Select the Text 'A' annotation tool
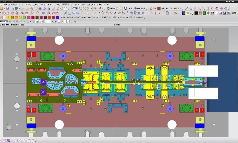Viewport: 238px width, 143px height. pos(115,13)
